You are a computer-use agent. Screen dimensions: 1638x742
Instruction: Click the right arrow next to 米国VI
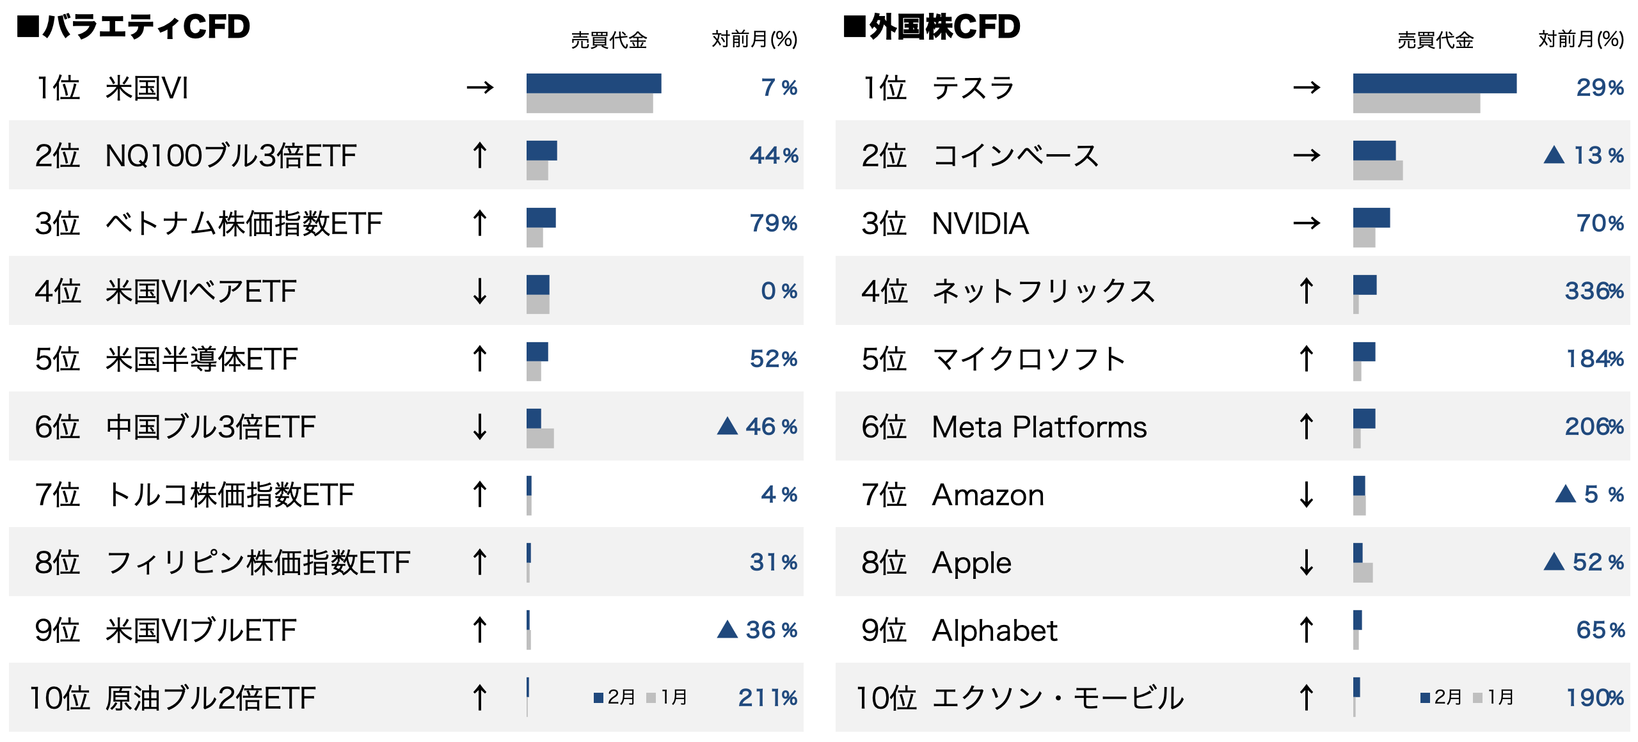480,87
